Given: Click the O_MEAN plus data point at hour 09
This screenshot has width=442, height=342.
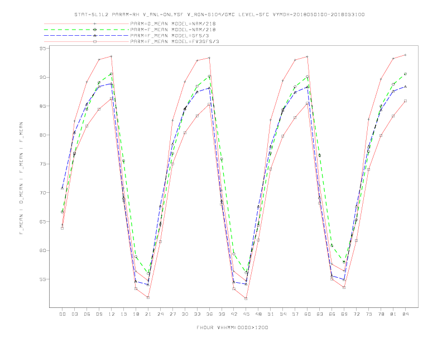Looking at the screenshot, I should 99,60.
